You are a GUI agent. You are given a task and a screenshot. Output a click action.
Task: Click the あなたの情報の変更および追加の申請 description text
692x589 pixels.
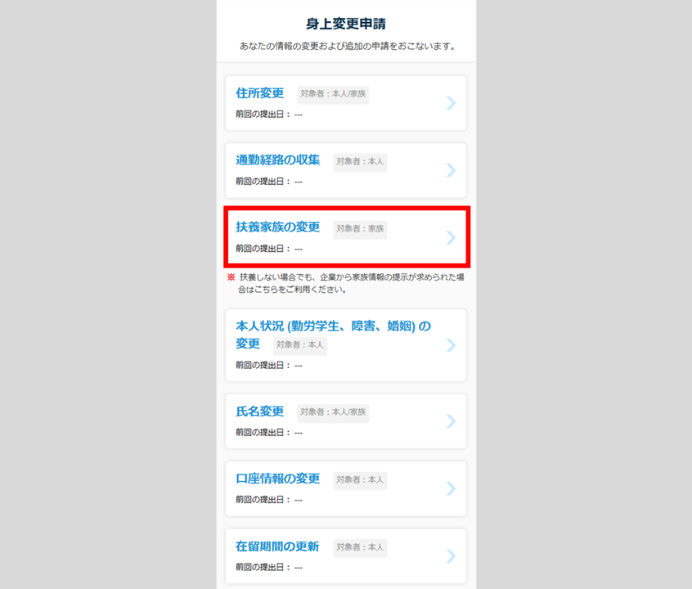click(x=348, y=46)
